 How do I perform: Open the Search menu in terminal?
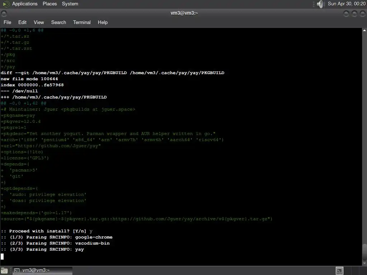coord(58,22)
